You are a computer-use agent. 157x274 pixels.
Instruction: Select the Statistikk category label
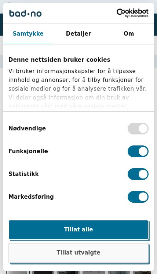point(23,174)
